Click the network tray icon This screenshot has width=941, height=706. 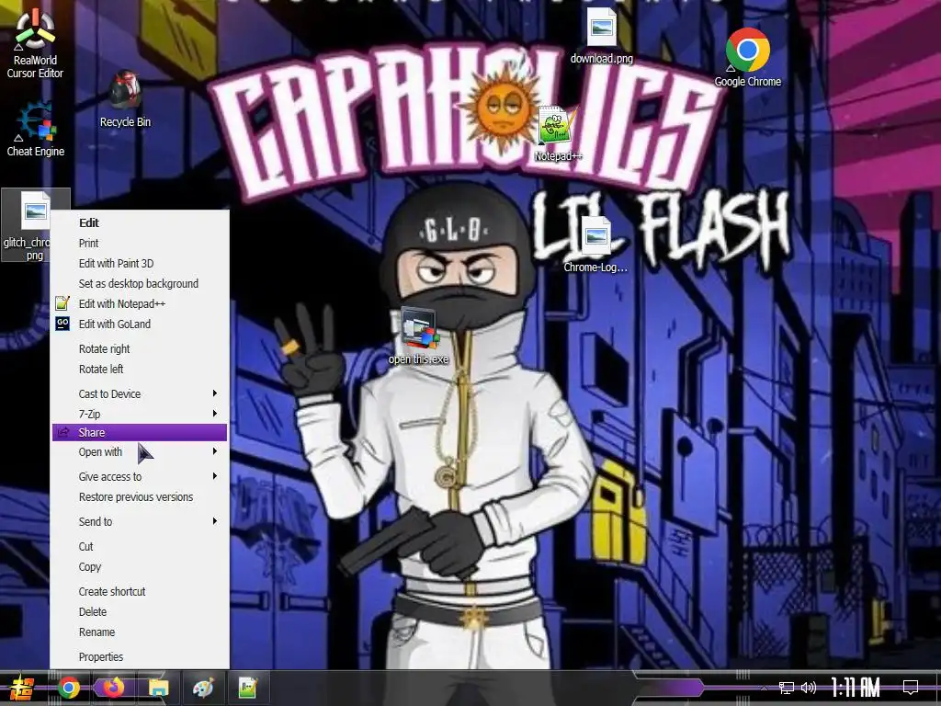tap(787, 688)
